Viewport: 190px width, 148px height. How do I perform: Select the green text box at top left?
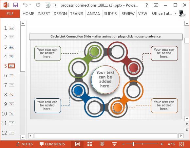point(47,53)
